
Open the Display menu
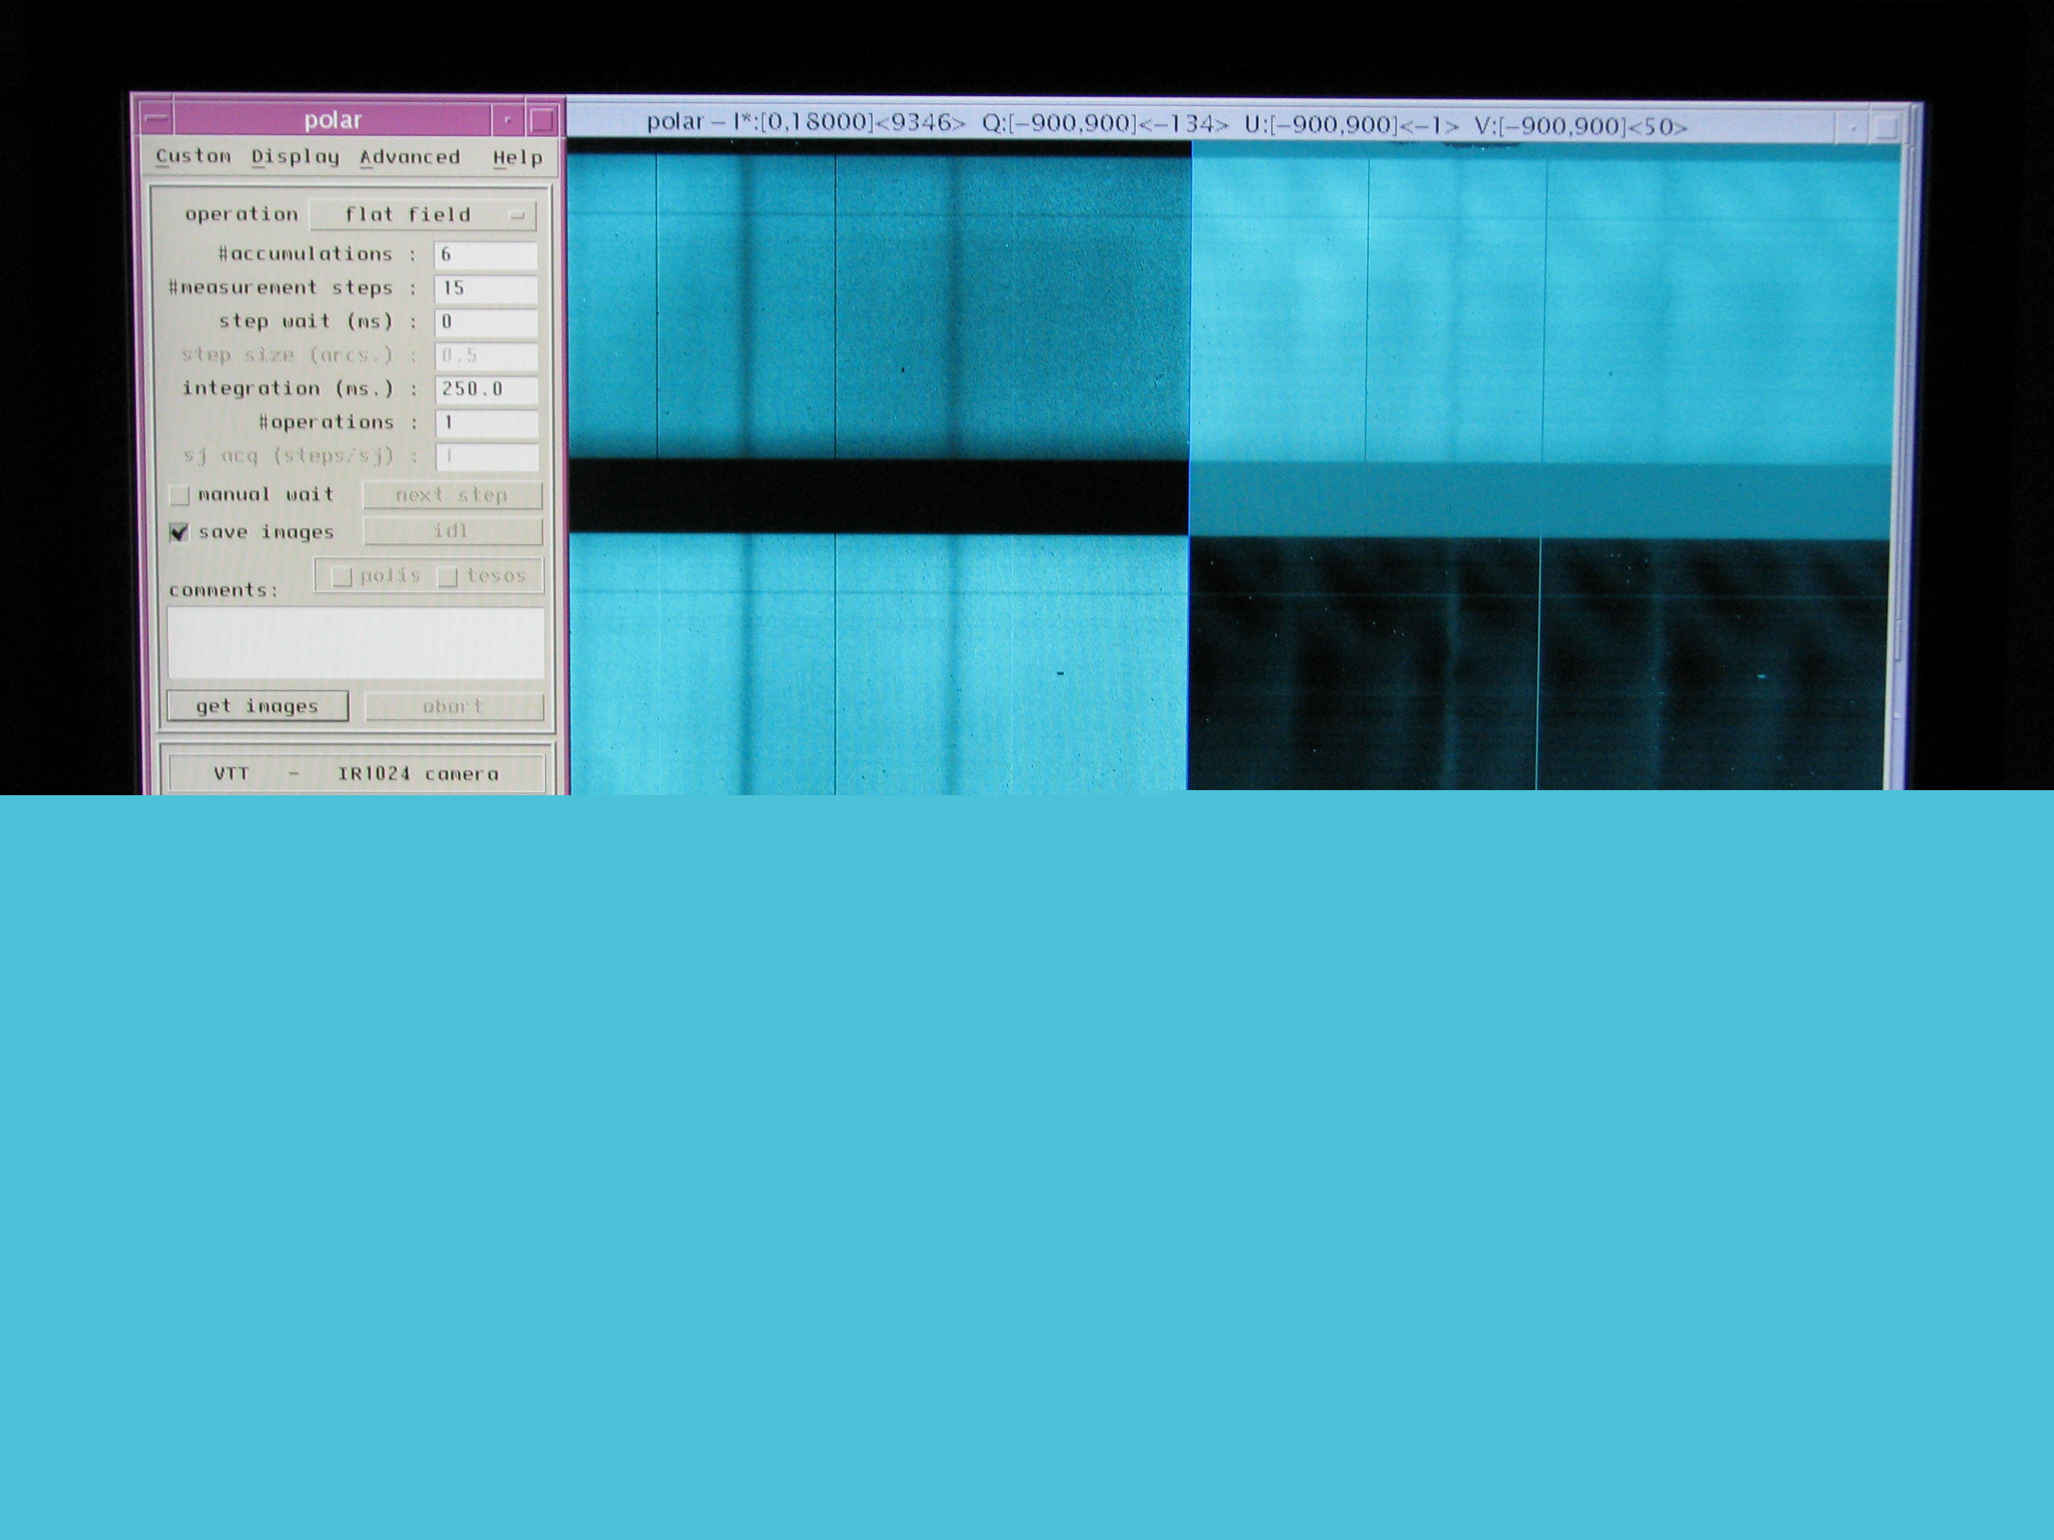pos(295,157)
